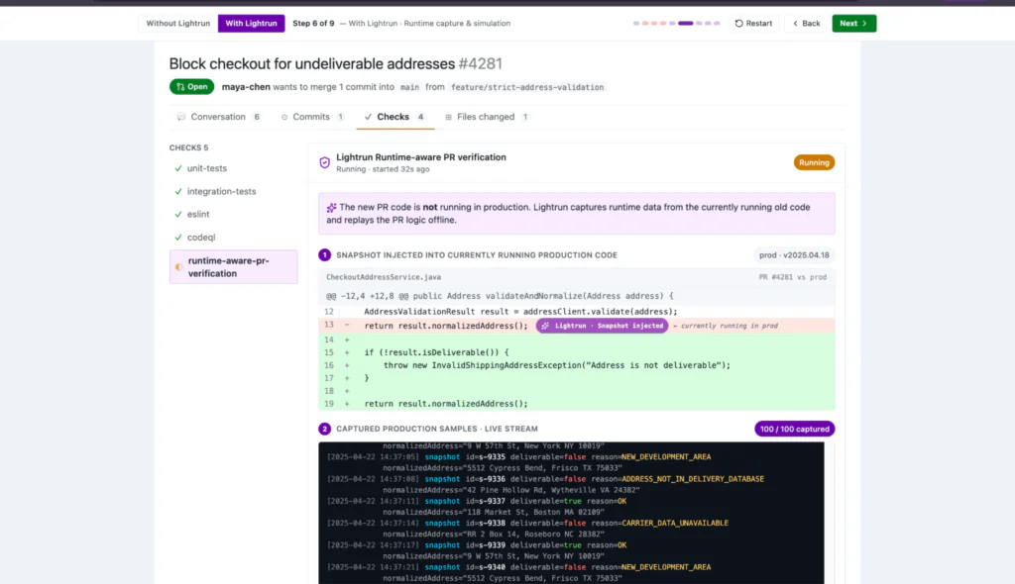Click the prod · v2025.04.18 label

coord(794,255)
